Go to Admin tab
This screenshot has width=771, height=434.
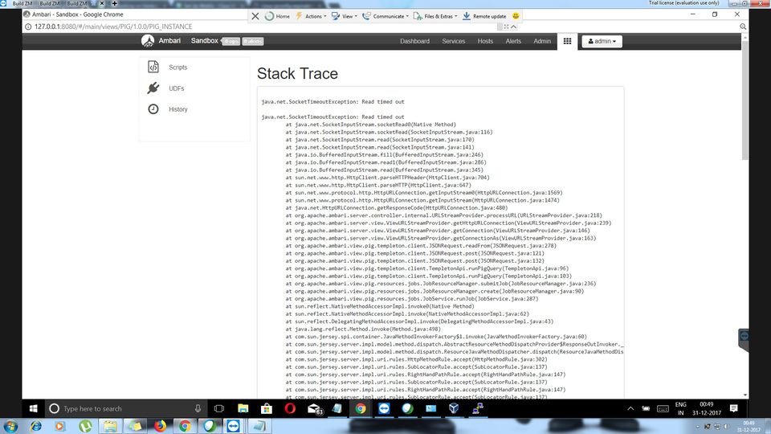click(x=542, y=41)
